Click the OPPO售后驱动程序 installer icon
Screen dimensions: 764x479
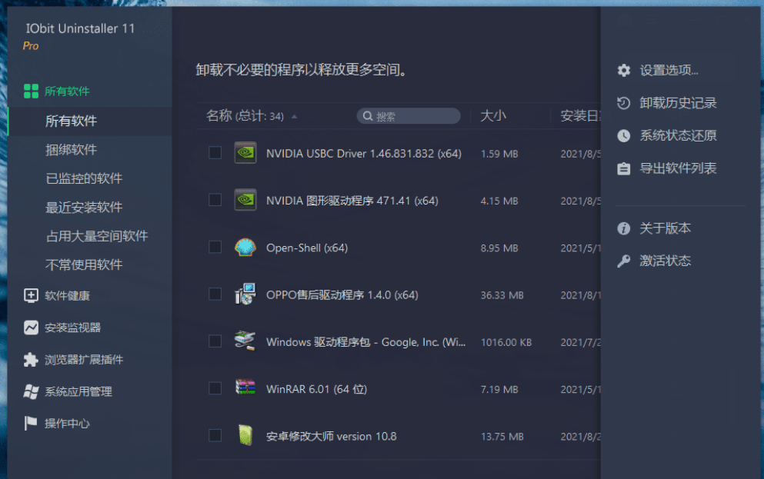(245, 294)
